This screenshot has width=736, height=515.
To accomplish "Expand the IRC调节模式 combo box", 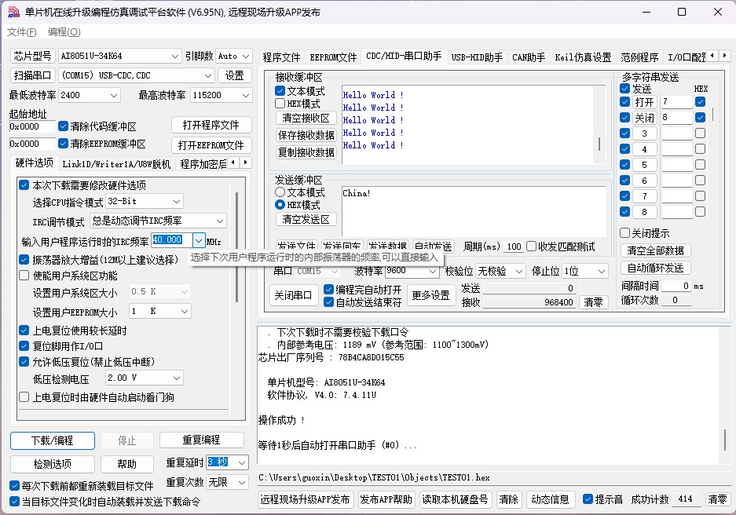I will click(x=220, y=221).
